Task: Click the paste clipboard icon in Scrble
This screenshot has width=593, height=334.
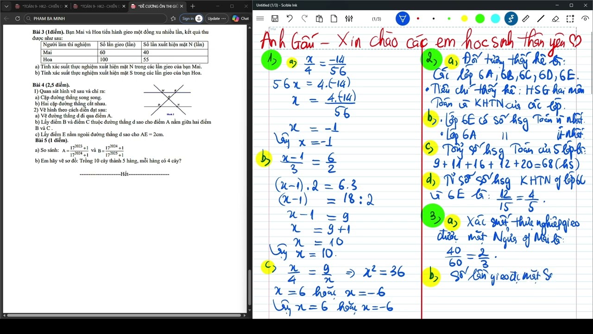Action: pos(319,19)
